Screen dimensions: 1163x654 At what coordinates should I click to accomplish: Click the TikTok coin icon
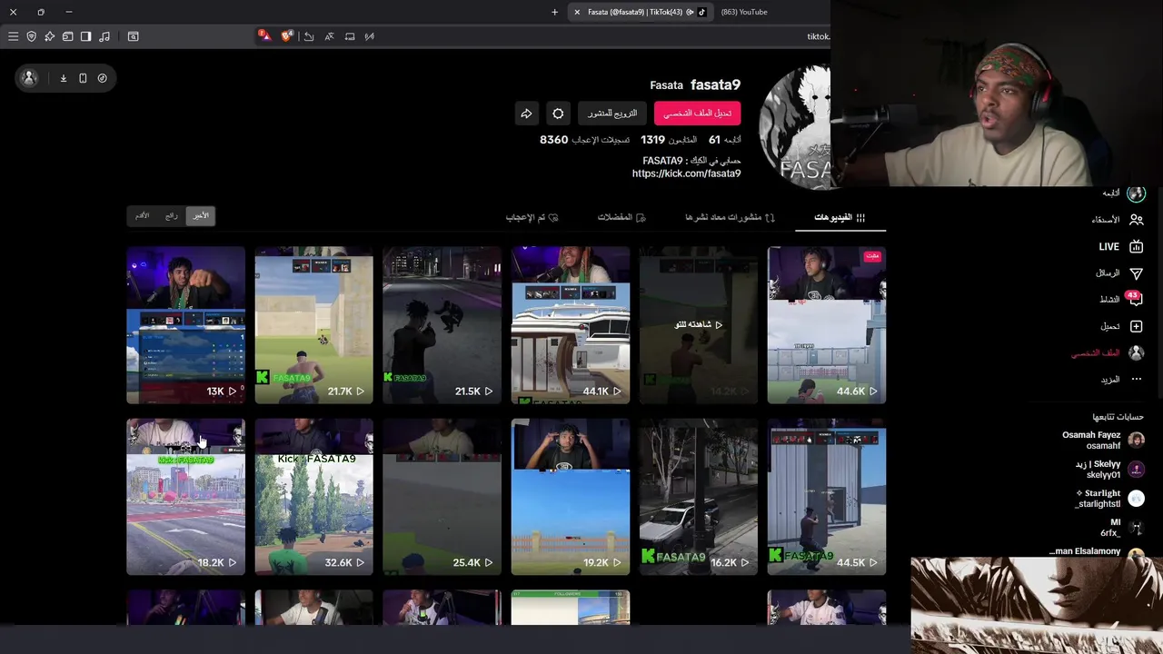102,78
